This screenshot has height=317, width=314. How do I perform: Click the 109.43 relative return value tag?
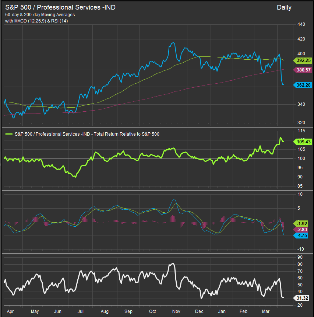tap(303, 142)
